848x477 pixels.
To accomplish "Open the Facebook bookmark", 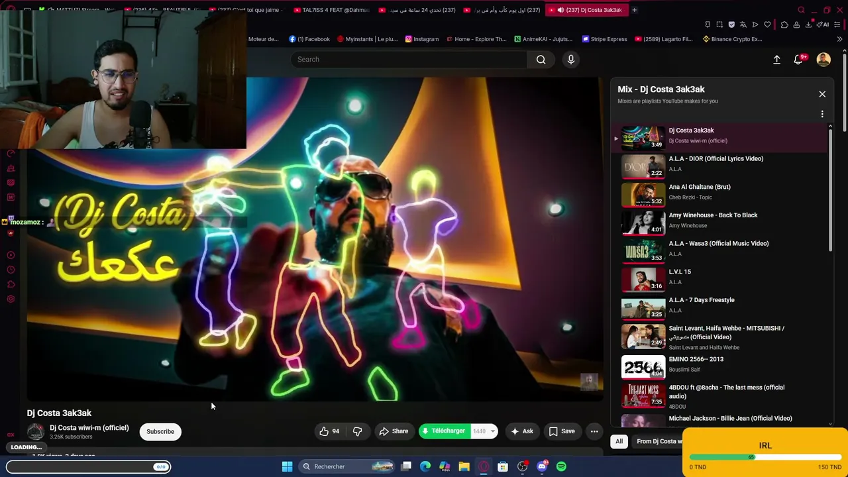I will point(309,39).
